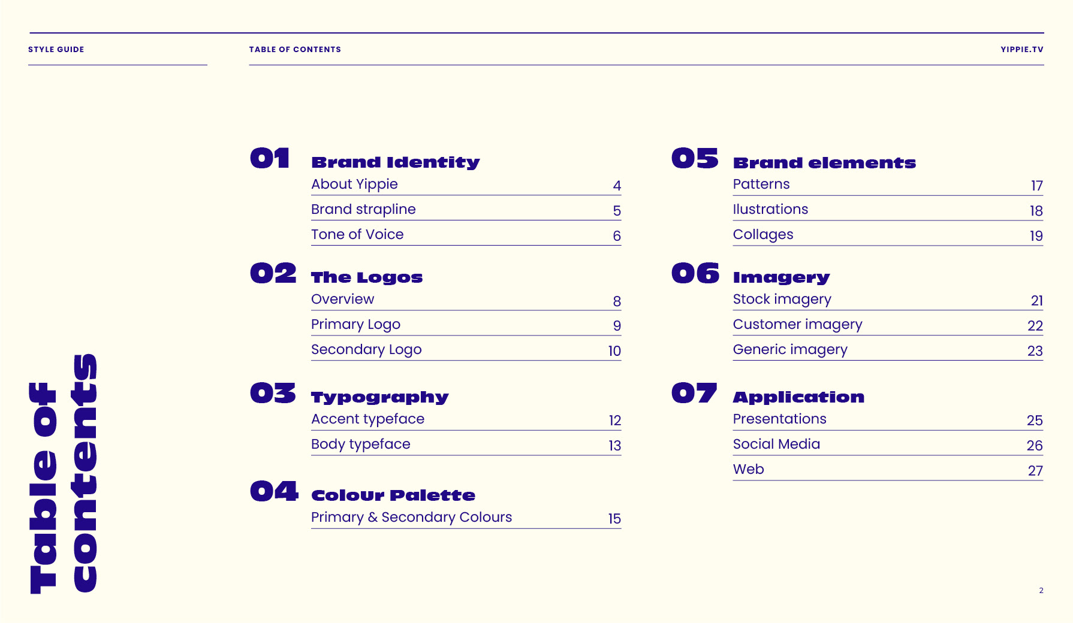Image resolution: width=1073 pixels, height=623 pixels.
Task: Jump to The Logos Overview entry
Action: [342, 300]
